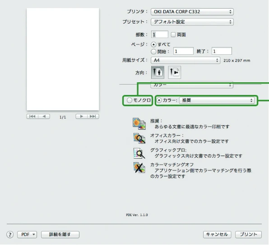This screenshot has width=269, height=245.
Task: Click the 部数 copies input field
Action: pyautogui.click(x=159, y=34)
